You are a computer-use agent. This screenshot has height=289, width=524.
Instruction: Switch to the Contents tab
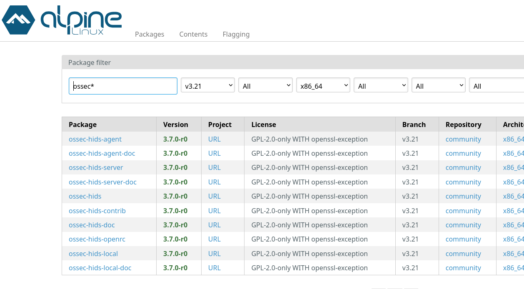(x=193, y=34)
